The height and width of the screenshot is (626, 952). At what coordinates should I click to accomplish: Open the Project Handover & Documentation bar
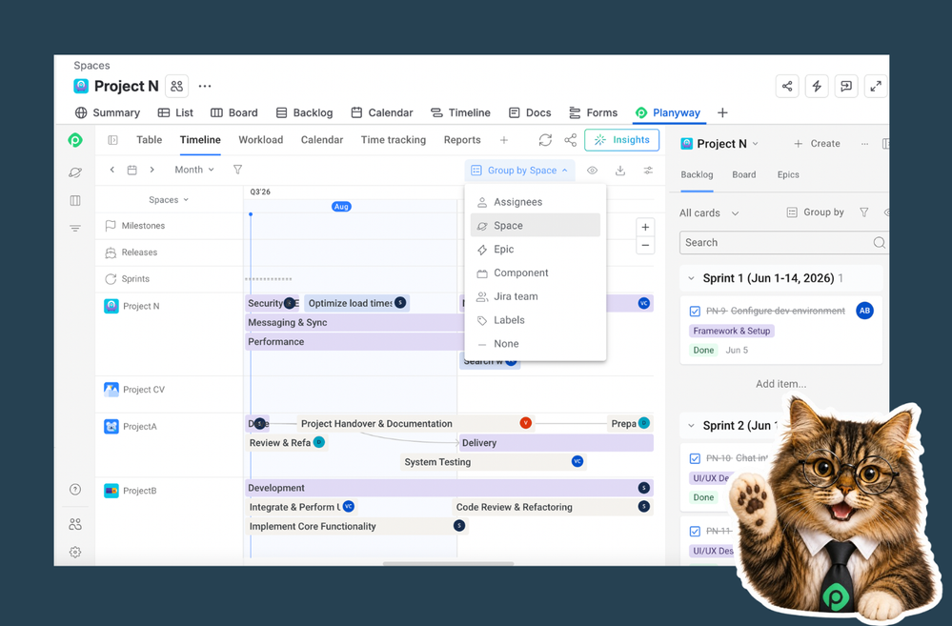coord(416,424)
